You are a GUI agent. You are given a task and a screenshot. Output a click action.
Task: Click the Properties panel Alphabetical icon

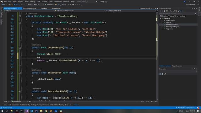coord(162,74)
